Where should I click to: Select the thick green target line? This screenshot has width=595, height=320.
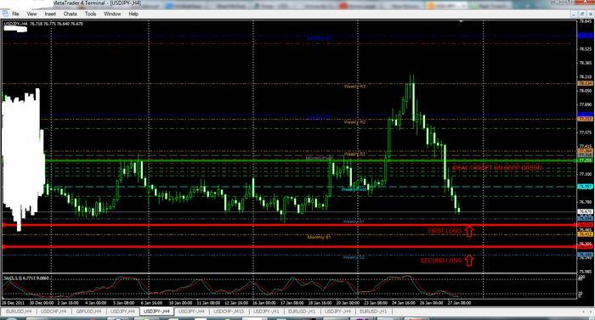(x=311, y=160)
